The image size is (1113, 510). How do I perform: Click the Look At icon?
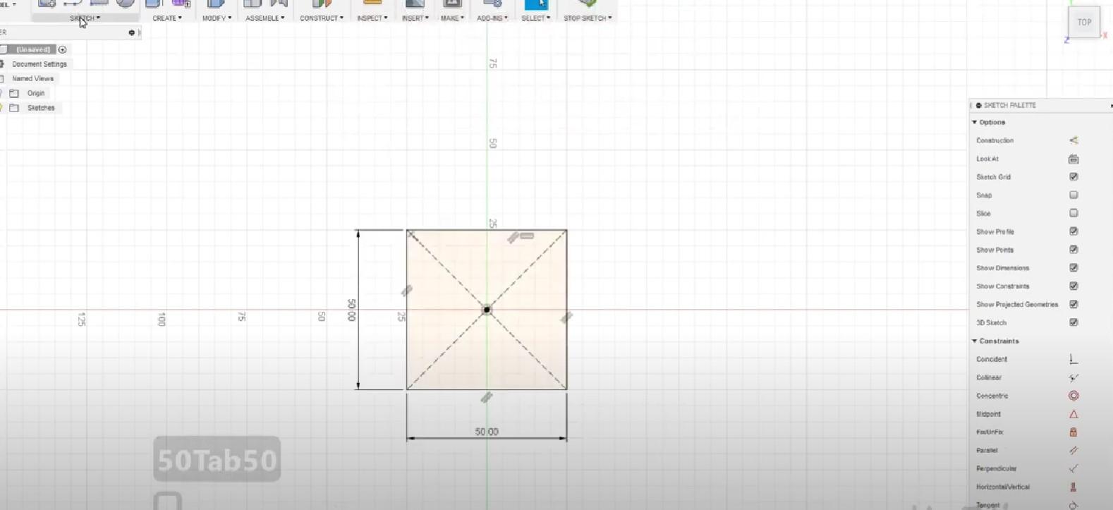point(1074,159)
